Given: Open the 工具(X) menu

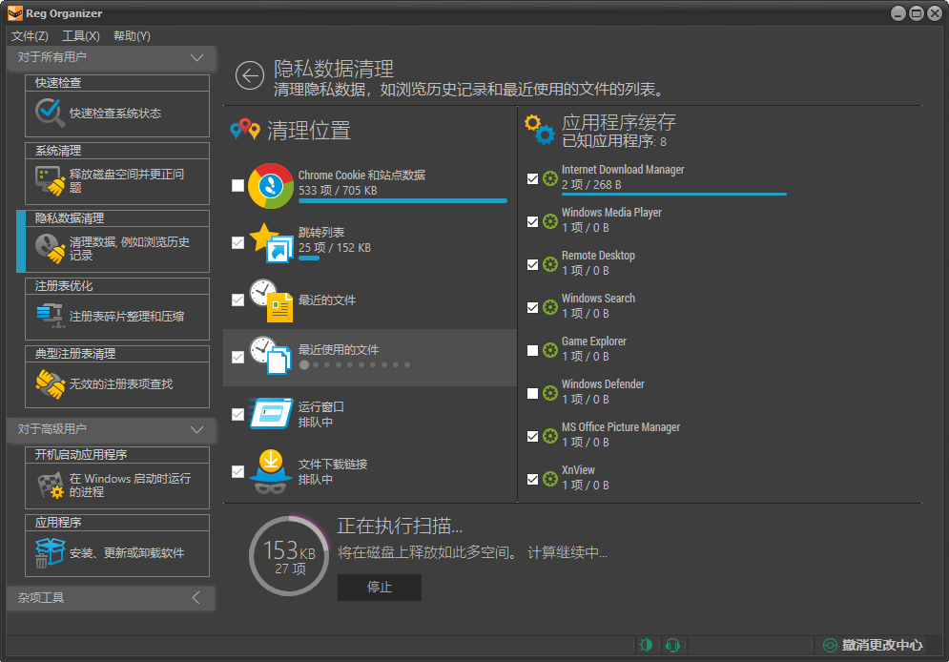Looking at the screenshot, I should (81, 35).
